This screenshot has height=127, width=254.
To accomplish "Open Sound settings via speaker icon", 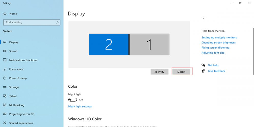I will [5, 51].
